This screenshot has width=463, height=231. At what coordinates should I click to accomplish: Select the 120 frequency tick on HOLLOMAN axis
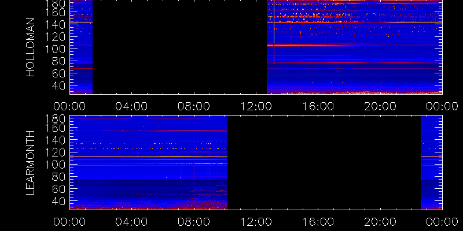click(x=56, y=37)
